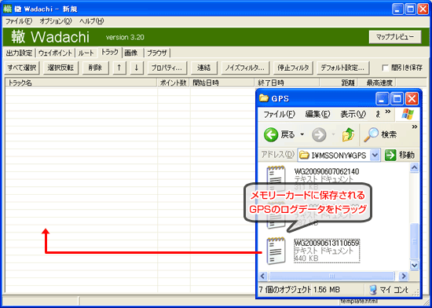The height and width of the screenshot is (308, 432).
Task: Move selected track up with arrow button
Action: point(119,68)
